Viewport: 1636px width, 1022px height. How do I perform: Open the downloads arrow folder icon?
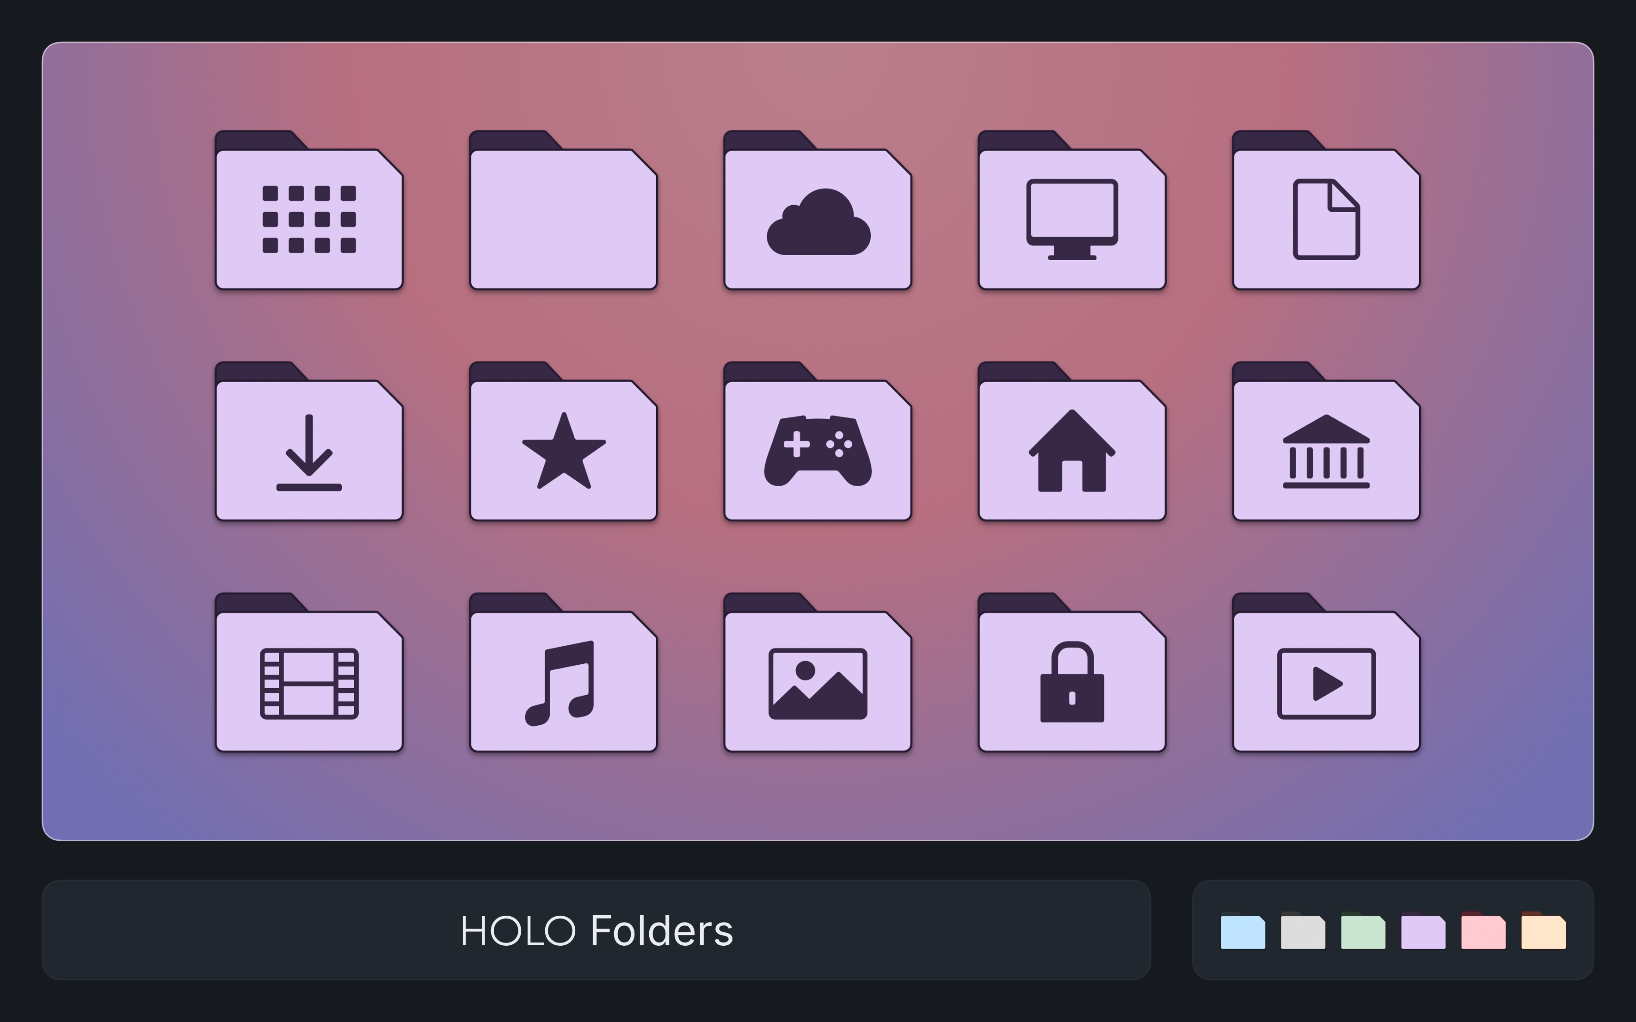(309, 441)
